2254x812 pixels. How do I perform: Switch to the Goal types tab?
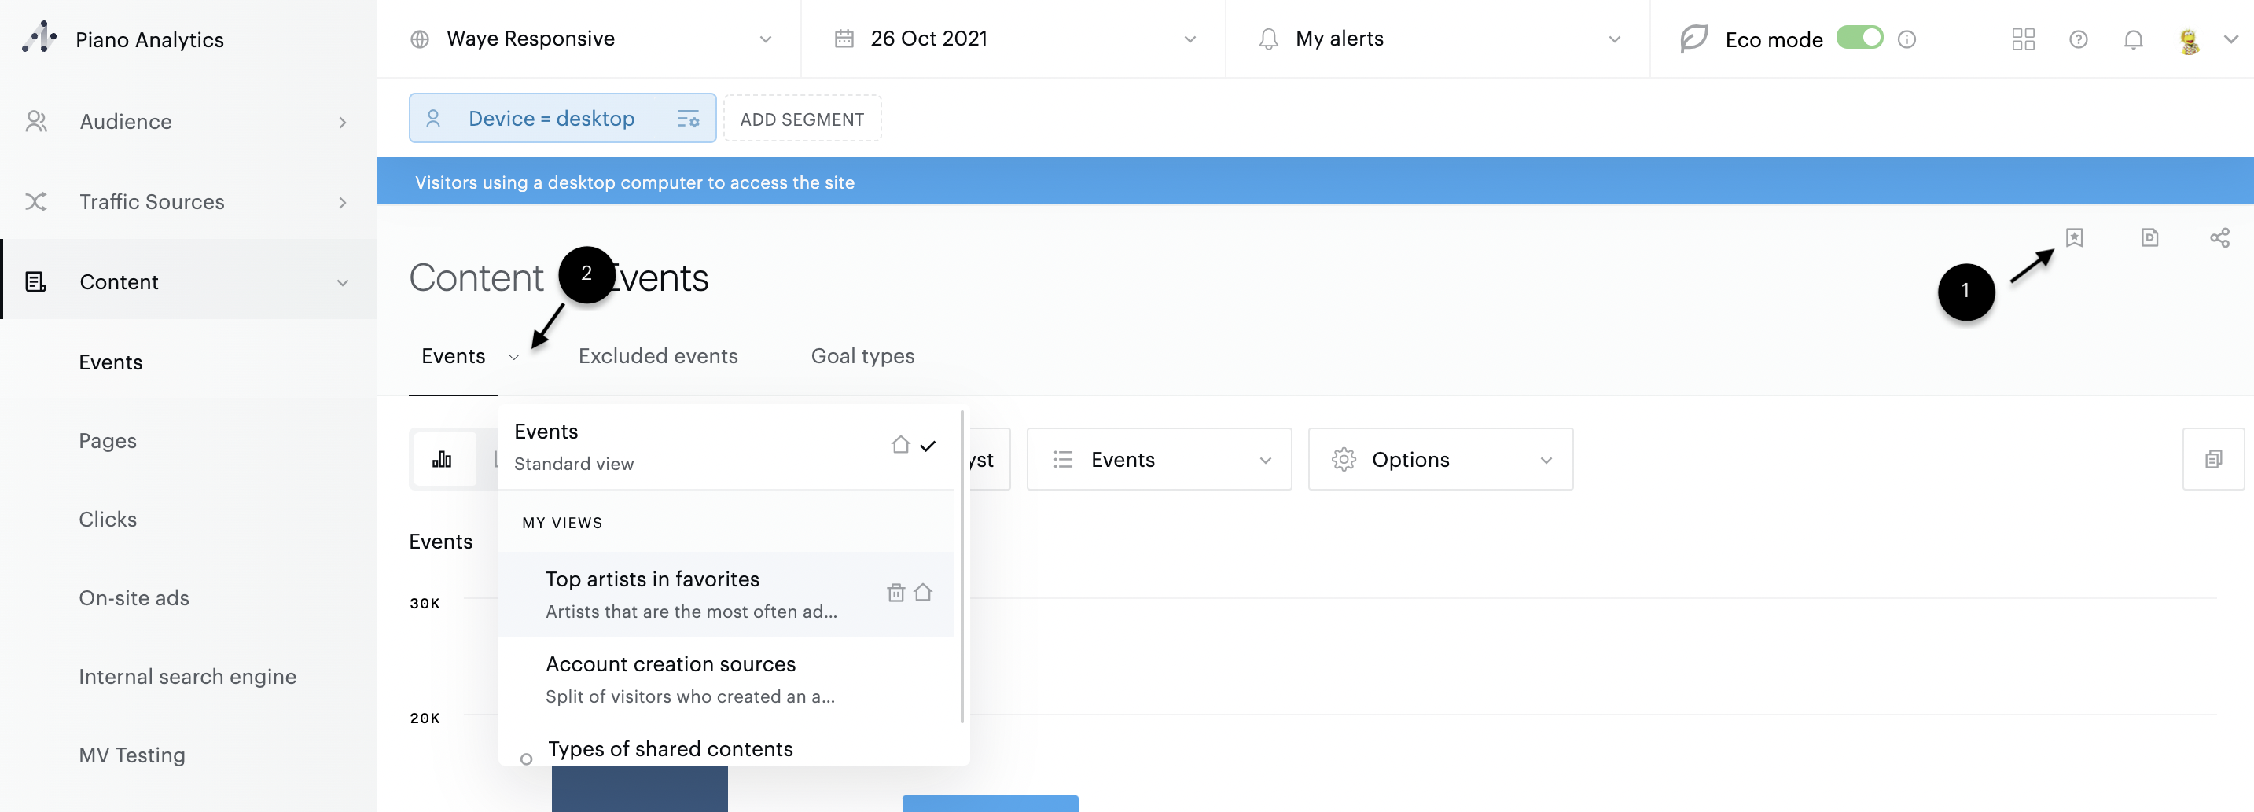coord(862,356)
